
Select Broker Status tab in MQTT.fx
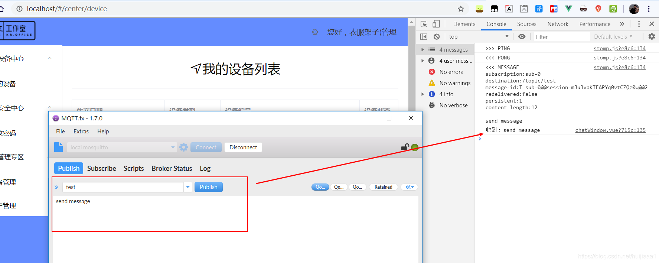tap(172, 169)
